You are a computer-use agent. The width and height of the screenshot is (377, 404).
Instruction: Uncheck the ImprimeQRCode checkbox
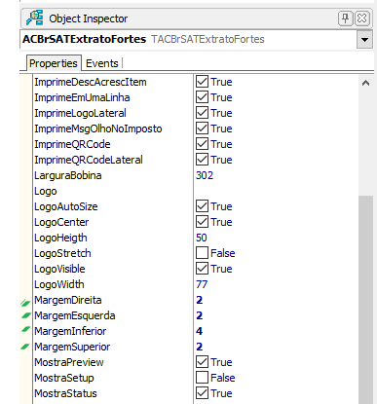click(x=202, y=144)
